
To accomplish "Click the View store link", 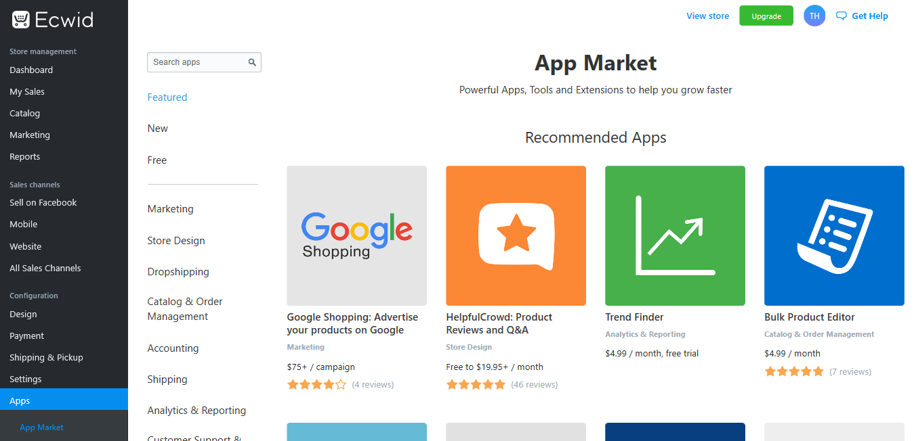I will [x=707, y=16].
